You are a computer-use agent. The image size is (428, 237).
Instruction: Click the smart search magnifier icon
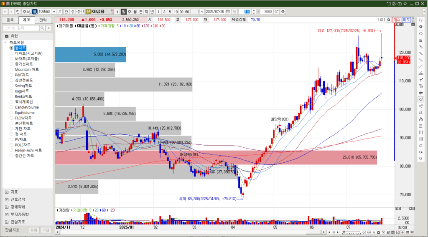click(42, 28)
